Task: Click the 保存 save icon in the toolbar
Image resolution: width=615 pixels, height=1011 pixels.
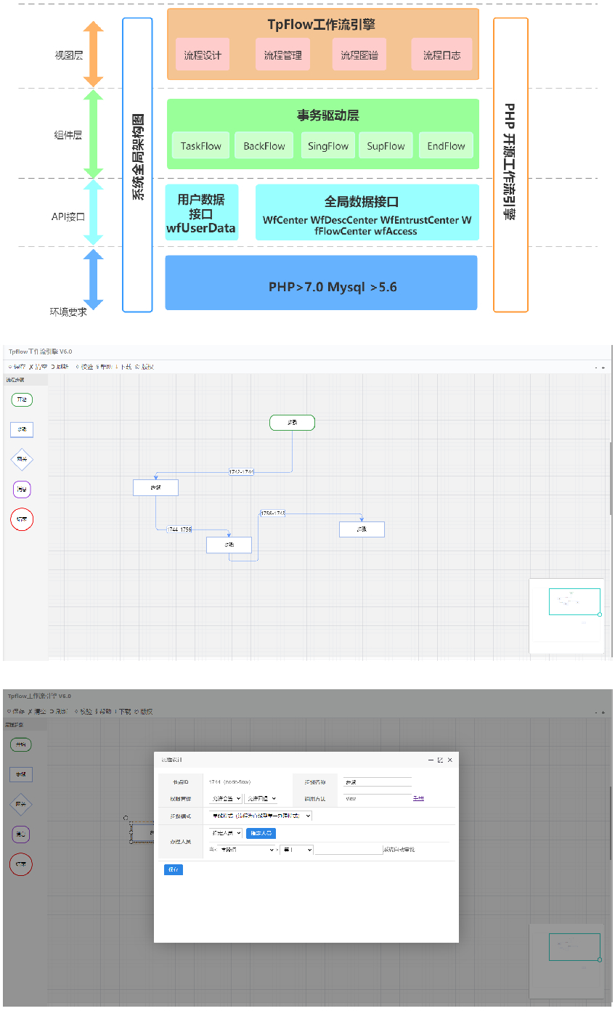Action: coord(19,365)
